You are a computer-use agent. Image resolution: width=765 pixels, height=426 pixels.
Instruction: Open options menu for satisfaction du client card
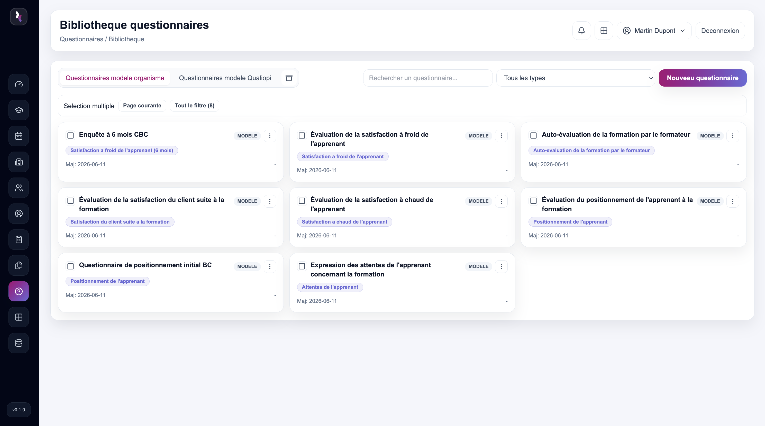pos(270,201)
